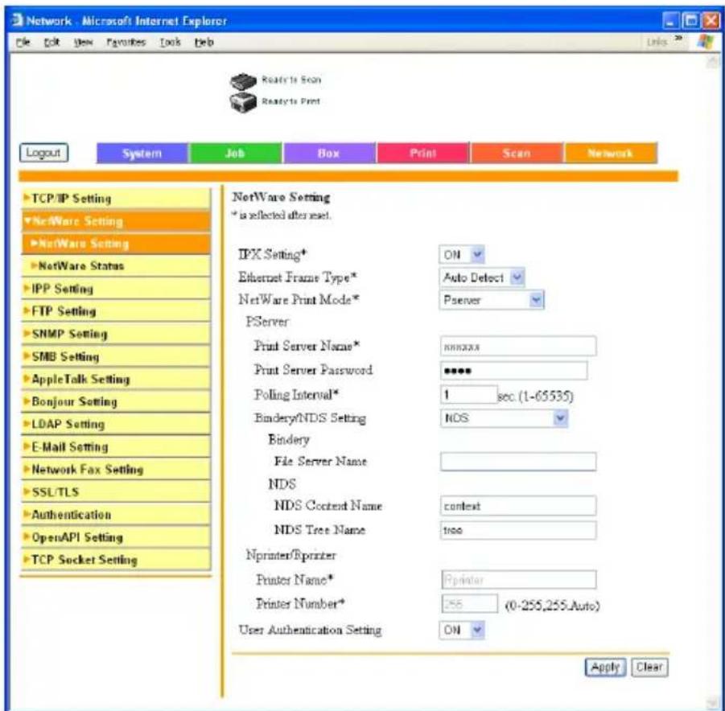Image resolution: width=725 pixels, height=711 pixels.
Task: Collapse the NetWare Setting parent item
Action: point(116,221)
